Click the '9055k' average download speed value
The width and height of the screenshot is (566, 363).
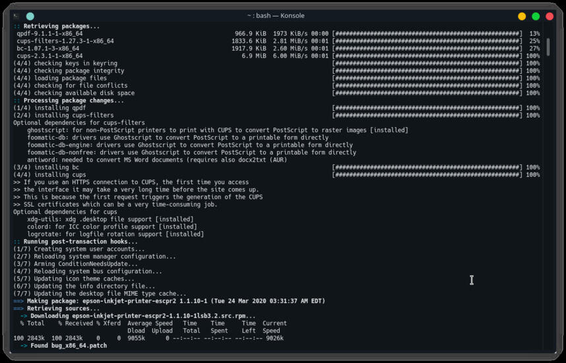coord(137,338)
